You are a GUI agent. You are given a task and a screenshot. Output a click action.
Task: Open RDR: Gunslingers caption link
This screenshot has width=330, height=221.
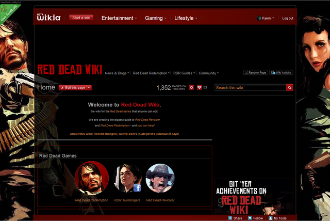(x=127, y=200)
